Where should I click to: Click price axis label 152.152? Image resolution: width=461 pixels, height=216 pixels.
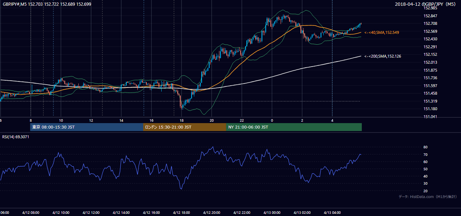[430, 54]
